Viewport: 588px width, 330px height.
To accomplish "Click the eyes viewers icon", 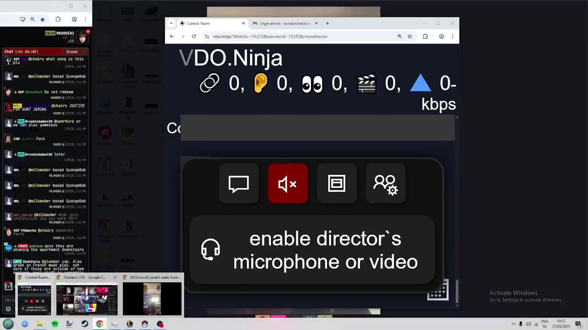I will point(312,84).
